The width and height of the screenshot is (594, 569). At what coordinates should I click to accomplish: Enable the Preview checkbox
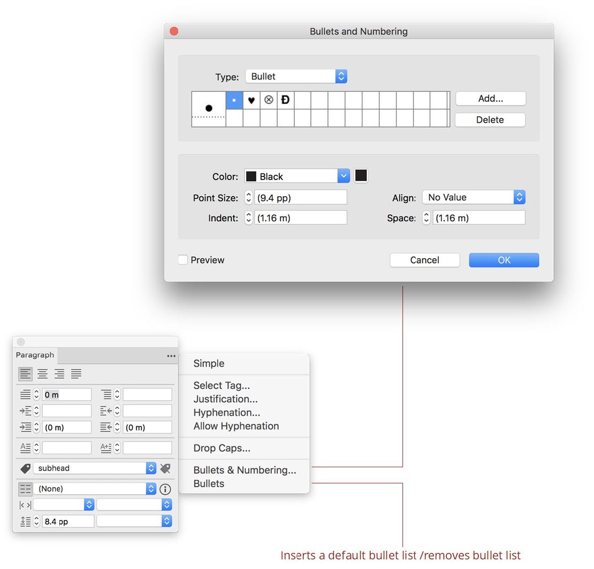pos(183,260)
